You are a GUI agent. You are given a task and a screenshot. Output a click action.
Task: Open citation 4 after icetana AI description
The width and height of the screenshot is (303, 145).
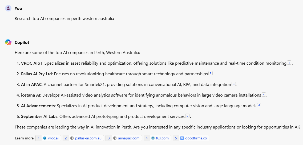[264, 95]
